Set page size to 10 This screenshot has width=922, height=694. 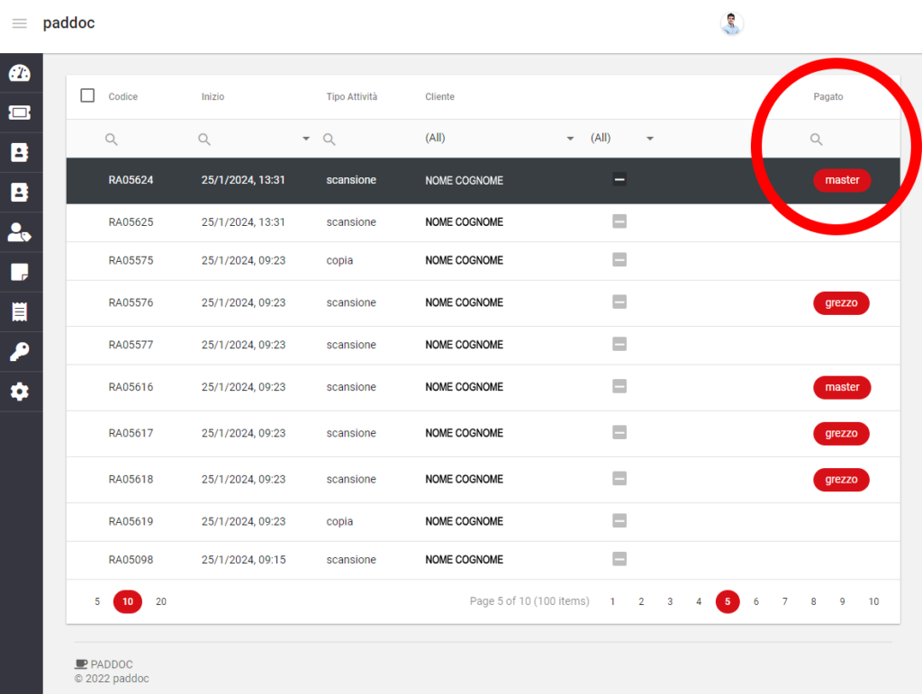tap(128, 602)
